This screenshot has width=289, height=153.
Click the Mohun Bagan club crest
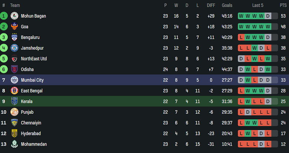coord(14,16)
